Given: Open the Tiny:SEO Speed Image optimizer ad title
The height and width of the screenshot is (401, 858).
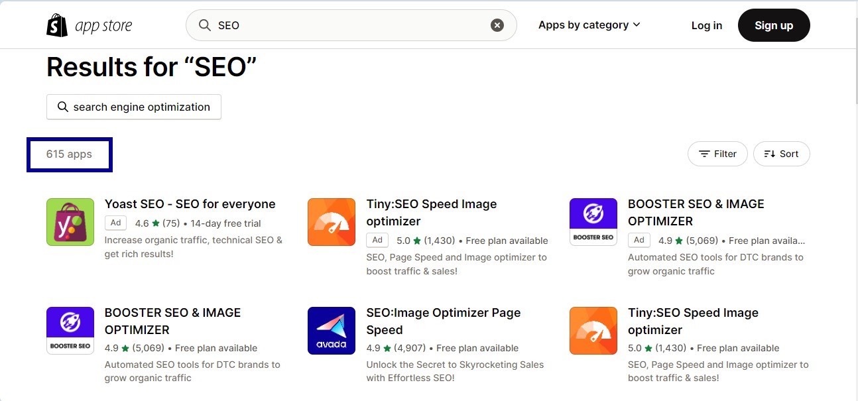Looking at the screenshot, I should tap(431, 213).
